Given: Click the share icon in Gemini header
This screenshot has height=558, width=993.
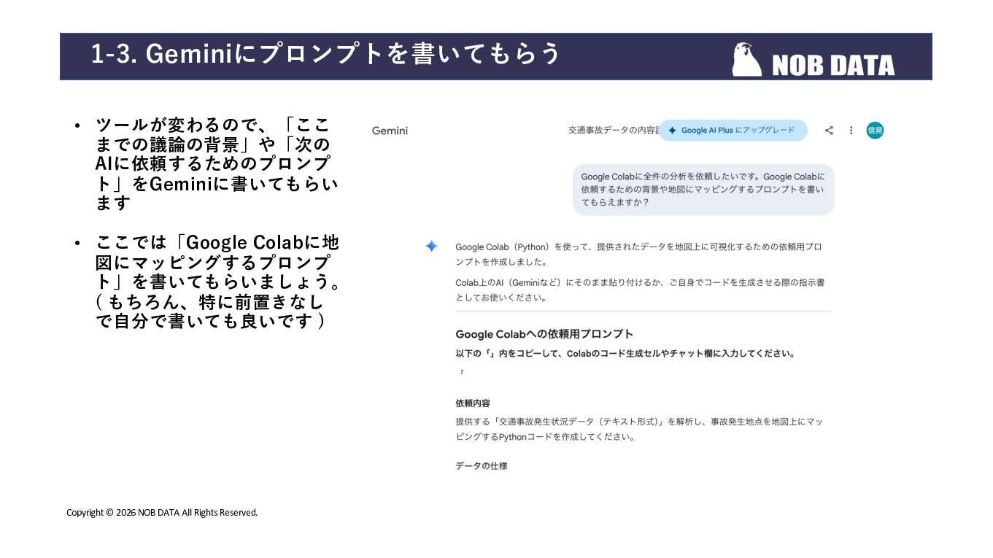Looking at the screenshot, I should (829, 131).
